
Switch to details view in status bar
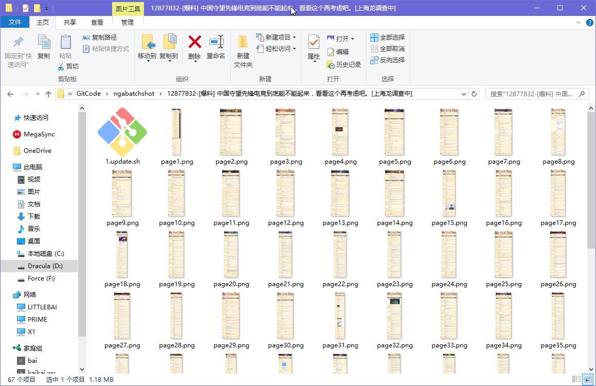(576, 379)
